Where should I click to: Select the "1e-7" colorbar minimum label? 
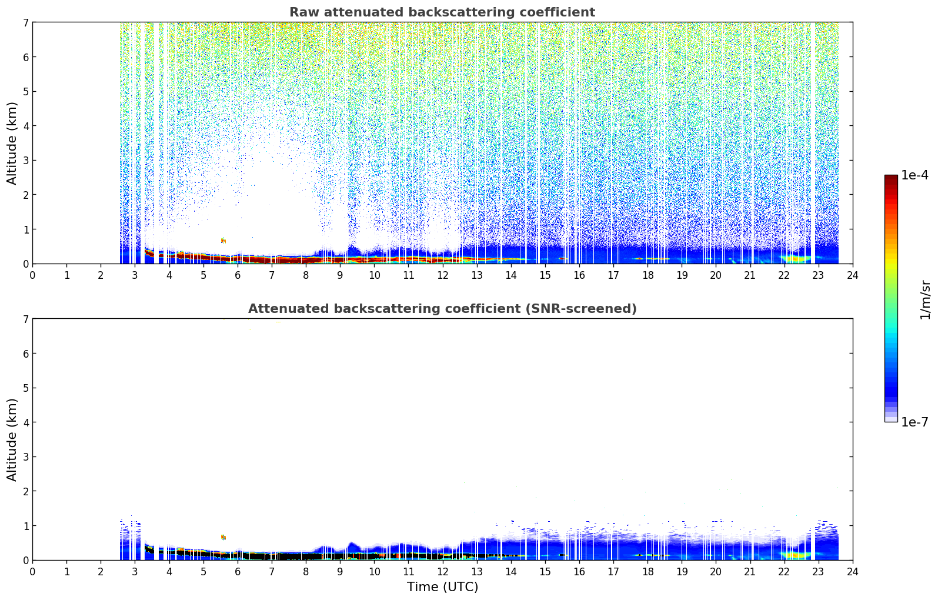pos(915,422)
